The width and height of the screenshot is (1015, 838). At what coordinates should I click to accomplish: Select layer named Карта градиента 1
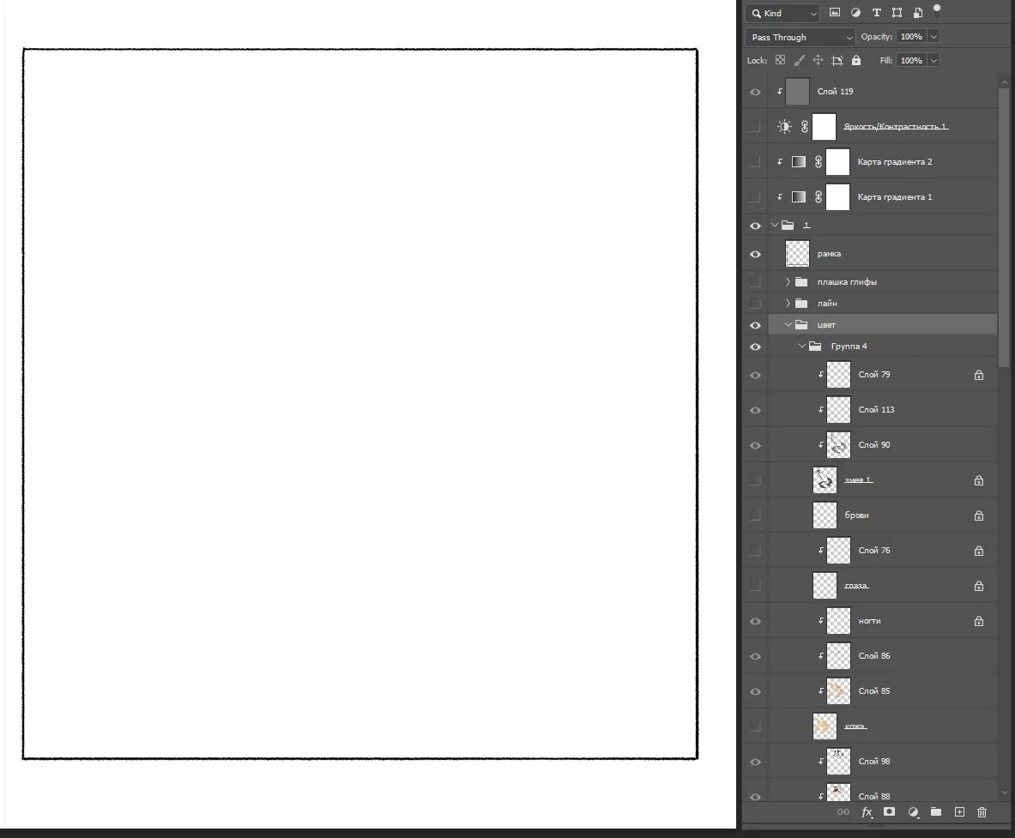coord(895,197)
